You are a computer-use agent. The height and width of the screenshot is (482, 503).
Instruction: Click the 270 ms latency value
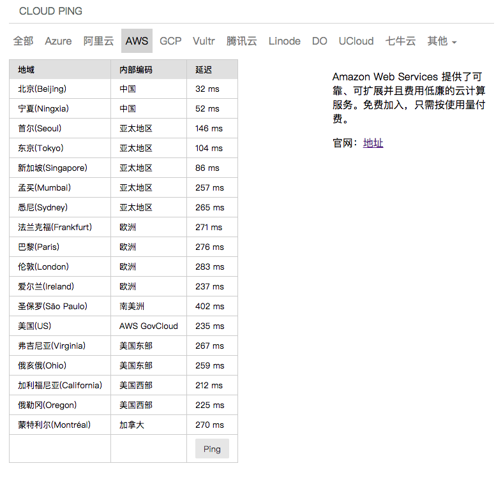[x=209, y=425]
